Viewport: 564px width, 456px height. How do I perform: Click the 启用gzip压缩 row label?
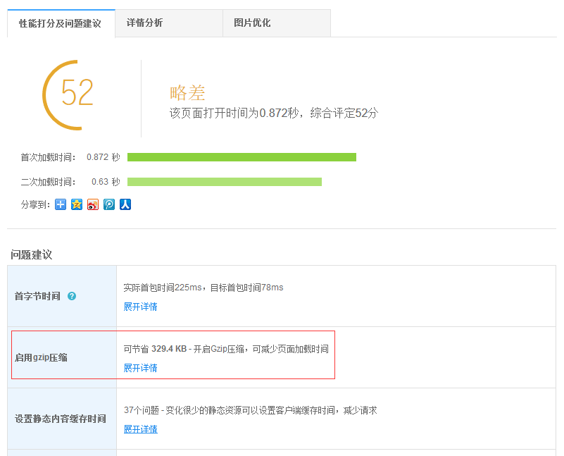[41, 357]
